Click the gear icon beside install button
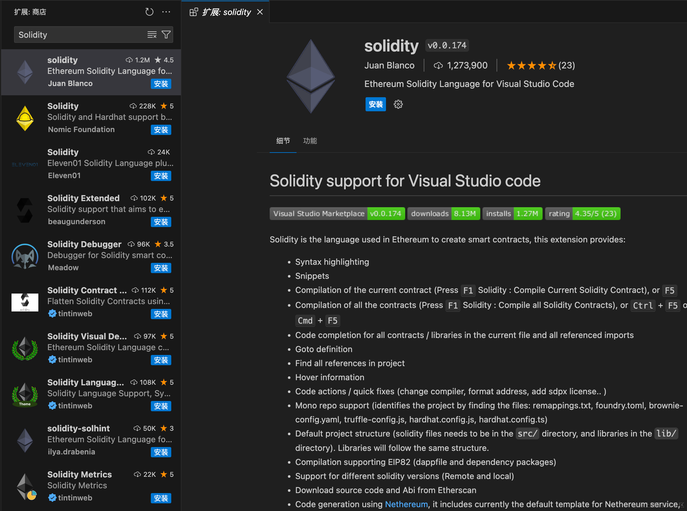Image resolution: width=687 pixels, height=511 pixels. point(398,104)
